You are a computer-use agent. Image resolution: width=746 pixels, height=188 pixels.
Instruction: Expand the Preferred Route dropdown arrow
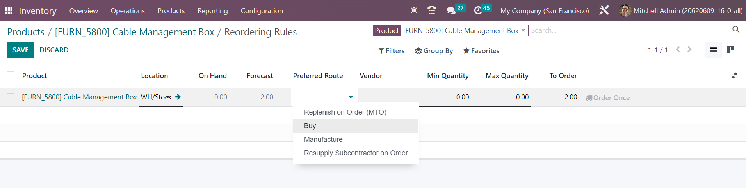coord(351,97)
